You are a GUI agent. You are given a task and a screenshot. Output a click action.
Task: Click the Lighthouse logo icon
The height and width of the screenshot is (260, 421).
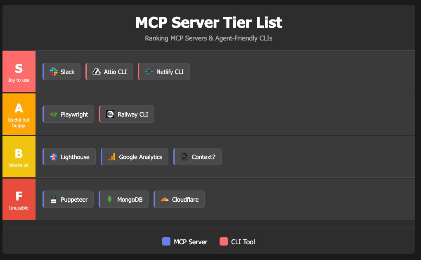click(x=53, y=157)
